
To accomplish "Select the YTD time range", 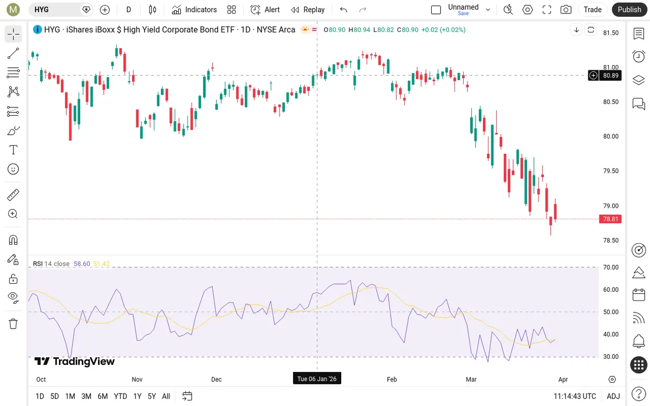I will (x=120, y=396).
